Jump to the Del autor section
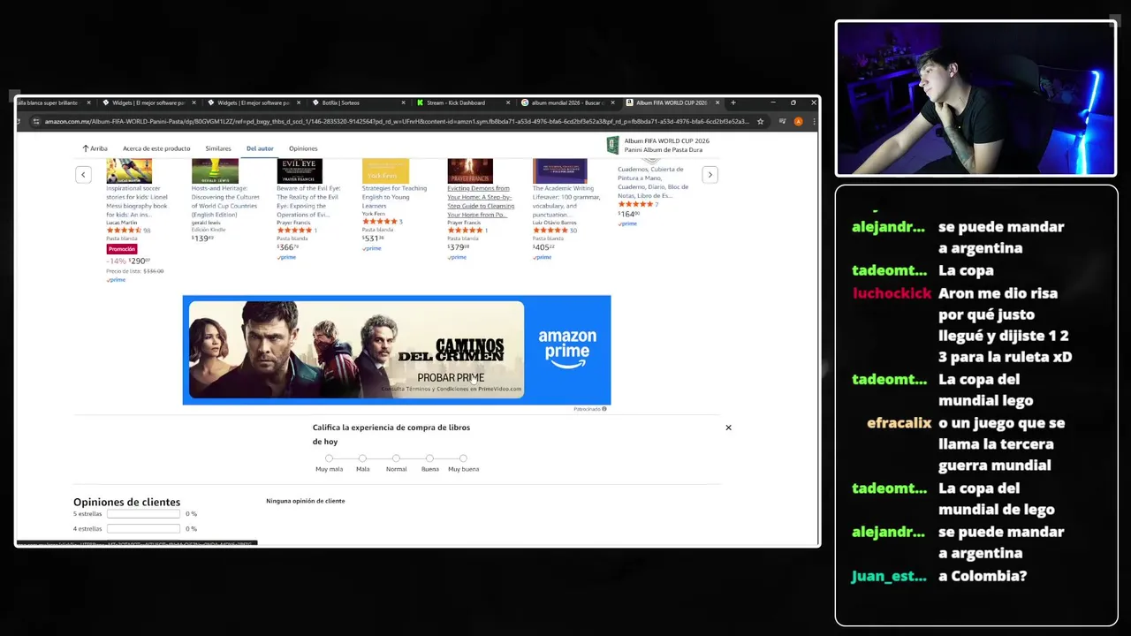 click(260, 148)
